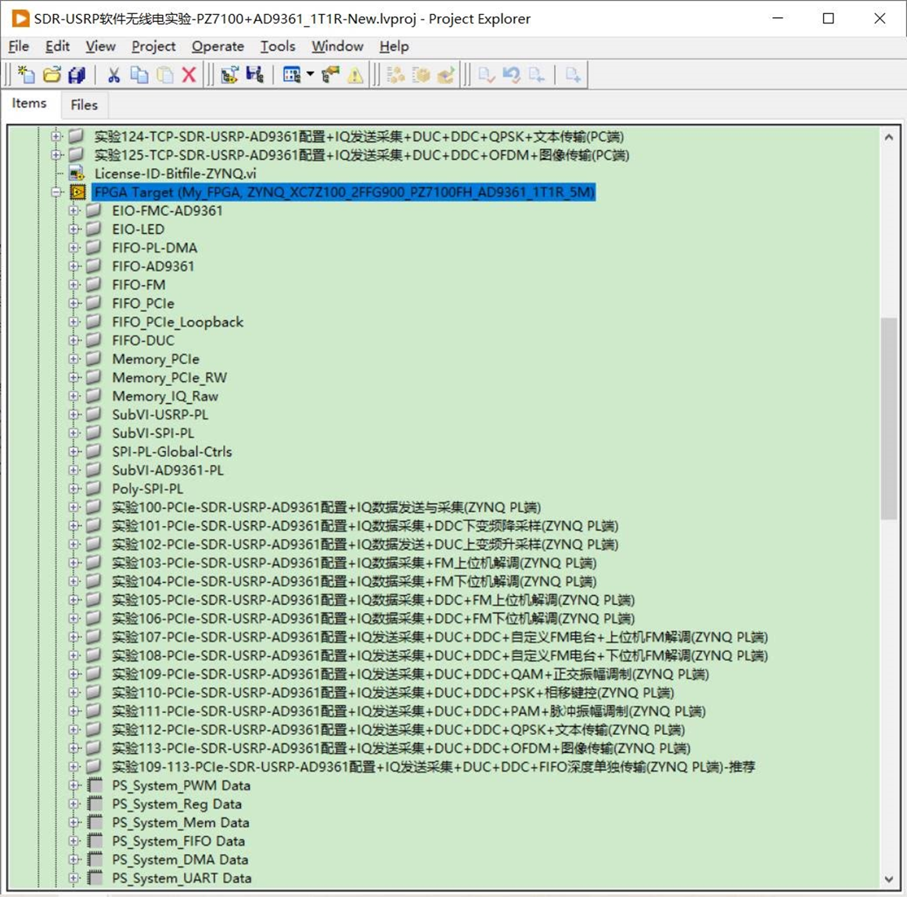Click the Save Project tree-with-disk icon
The width and height of the screenshot is (907, 897).
pos(254,74)
